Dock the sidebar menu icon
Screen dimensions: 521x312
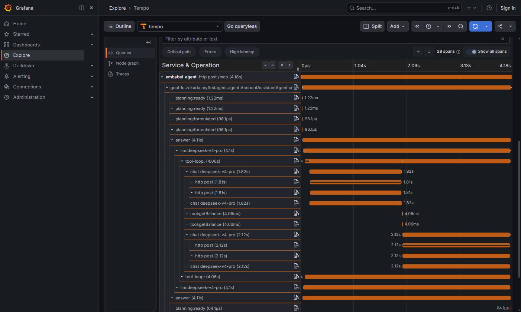82,8
